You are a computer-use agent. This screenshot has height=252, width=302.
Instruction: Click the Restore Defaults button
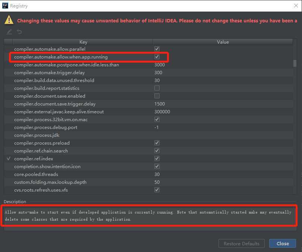coord(242,243)
